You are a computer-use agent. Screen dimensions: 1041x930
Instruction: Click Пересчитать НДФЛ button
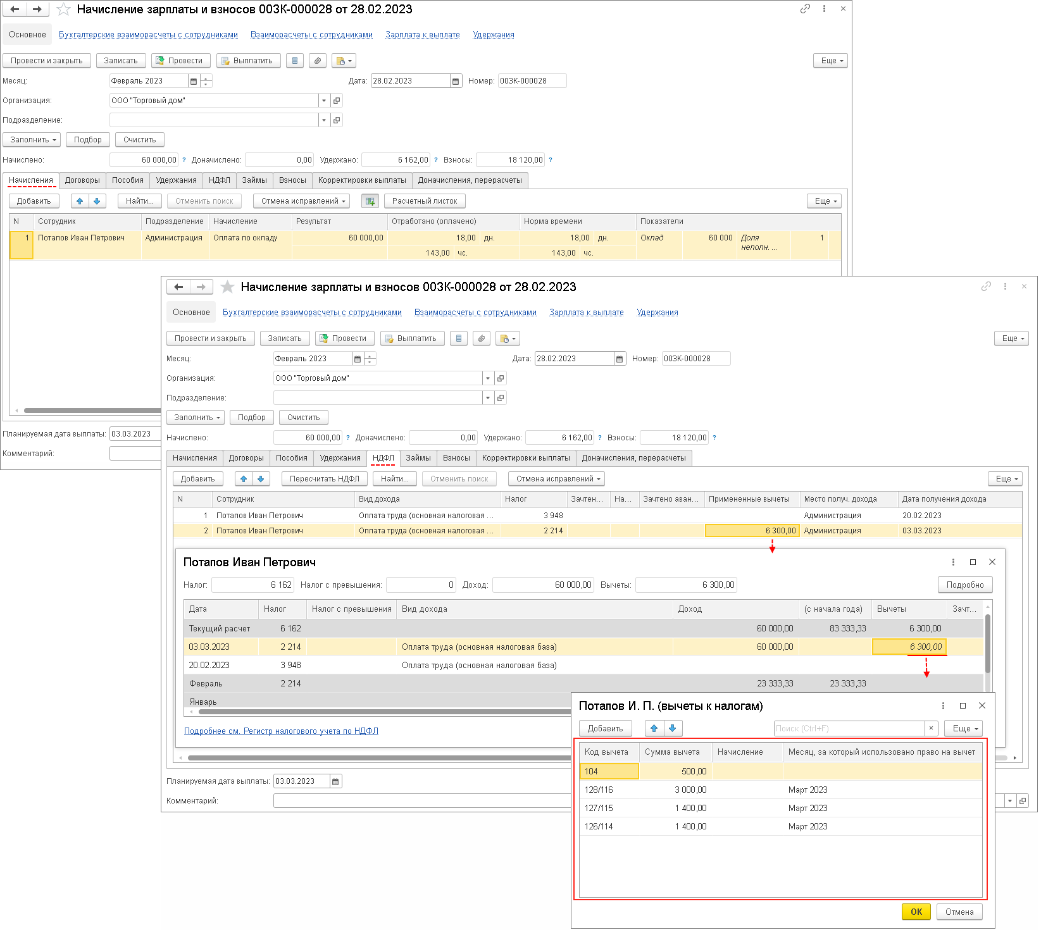(325, 479)
